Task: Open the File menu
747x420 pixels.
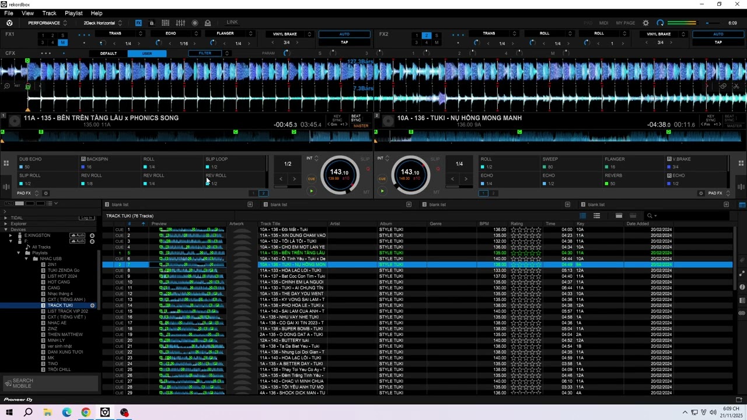Action: (9, 13)
